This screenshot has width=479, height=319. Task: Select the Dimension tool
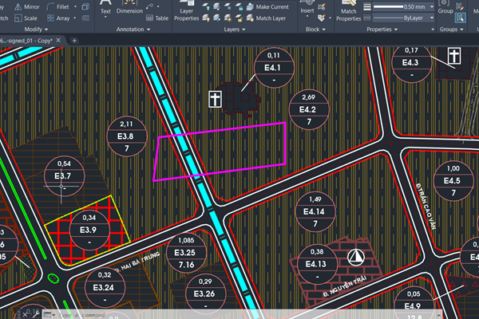tap(129, 7)
